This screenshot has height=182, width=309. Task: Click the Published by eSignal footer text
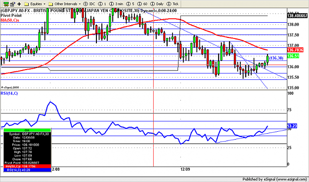[x=274, y=179]
